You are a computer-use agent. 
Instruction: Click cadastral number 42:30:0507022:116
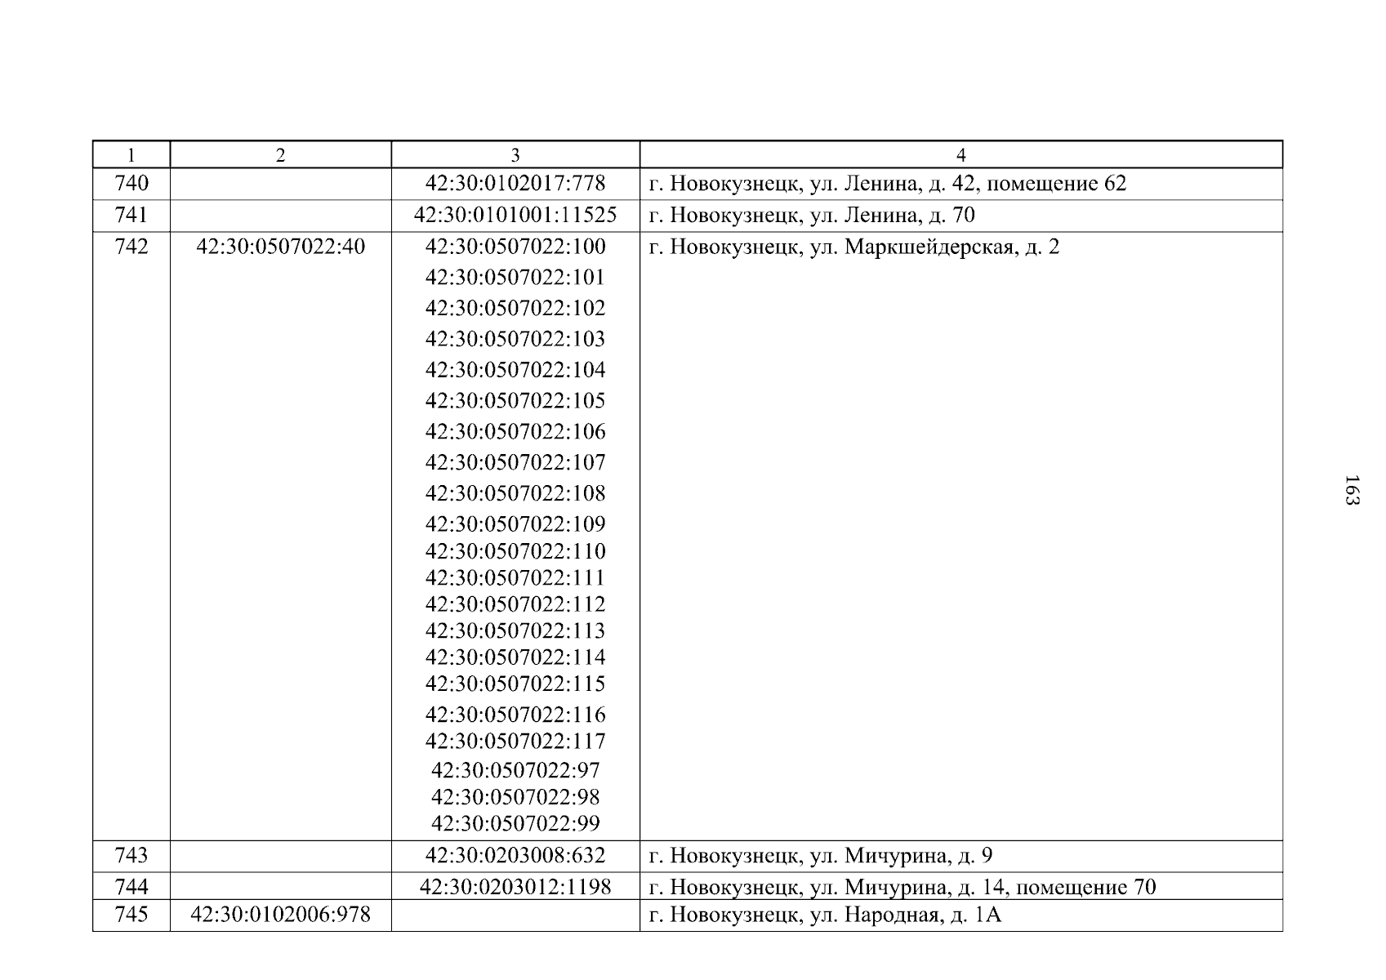(x=515, y=715)
